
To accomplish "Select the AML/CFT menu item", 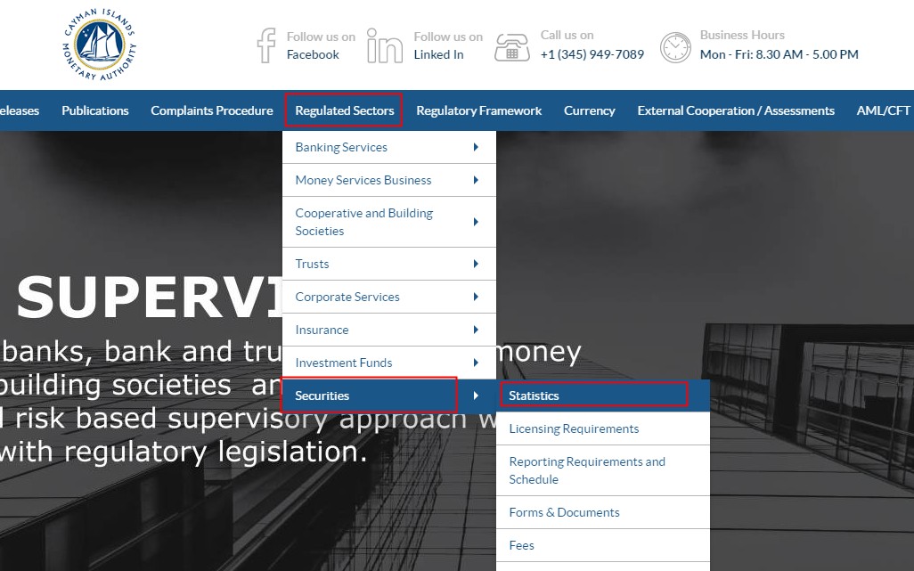I will click(x=882, y=110).
